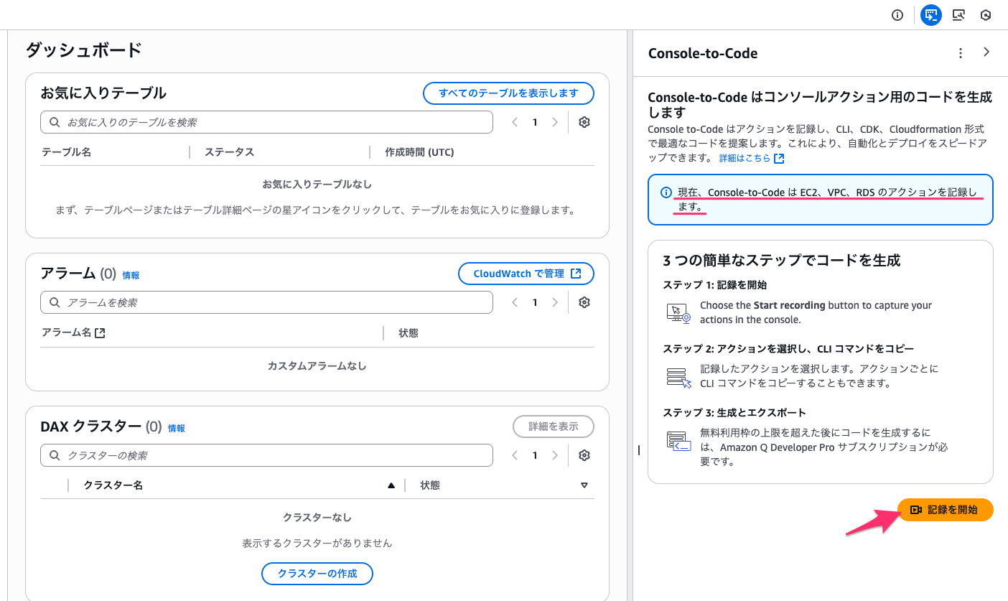Click the disabled '詳細を表示' button
Screen dimensions: 1008x601
(x=554, y=427)
